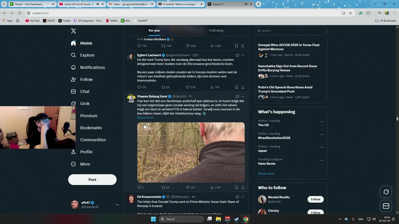Screen dimensions: 399x224
Task: Open more options on Vlaams Belang Gent post
Action: click(x=243, y=96)
